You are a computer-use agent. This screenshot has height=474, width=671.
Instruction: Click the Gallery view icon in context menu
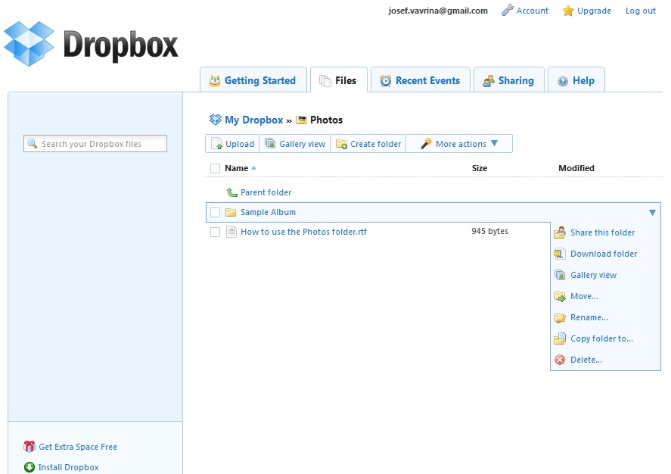pyautogui.click(x=560, y=275)
